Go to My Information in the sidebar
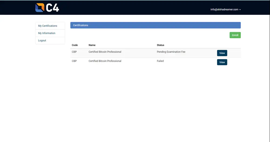The image size is (270, 142). click(x=47, y=33)
